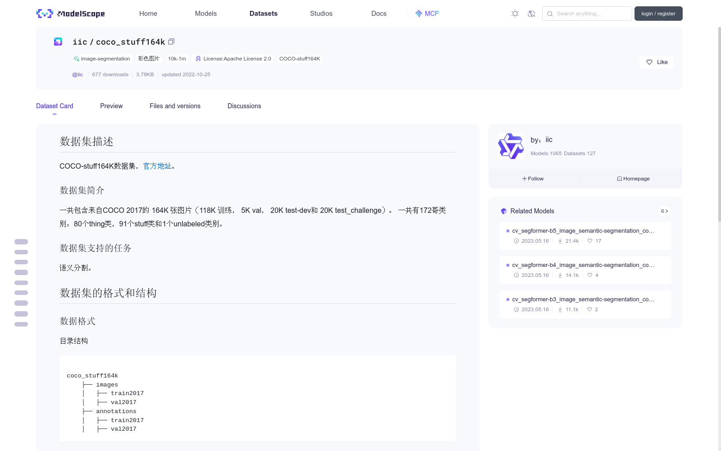
Task: Open the iic Homepage
Action: (x=633, y=179)
